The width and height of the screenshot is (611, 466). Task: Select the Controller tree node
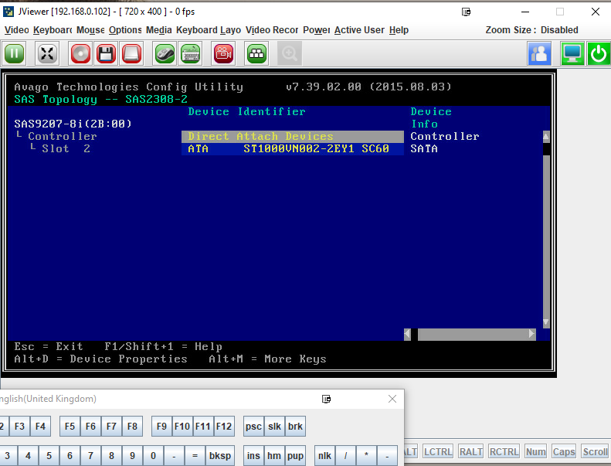[x=63, y=136]
